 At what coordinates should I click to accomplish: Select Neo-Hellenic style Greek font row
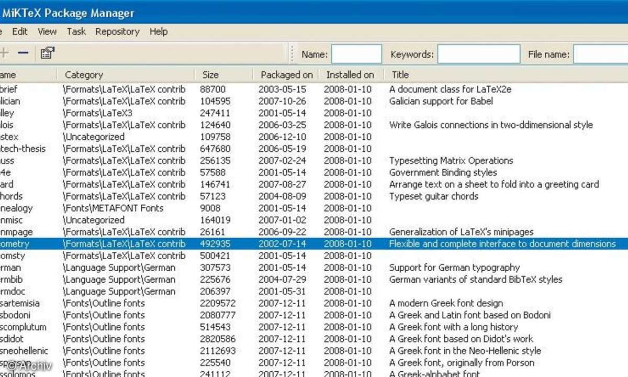(x=314, y=351)
